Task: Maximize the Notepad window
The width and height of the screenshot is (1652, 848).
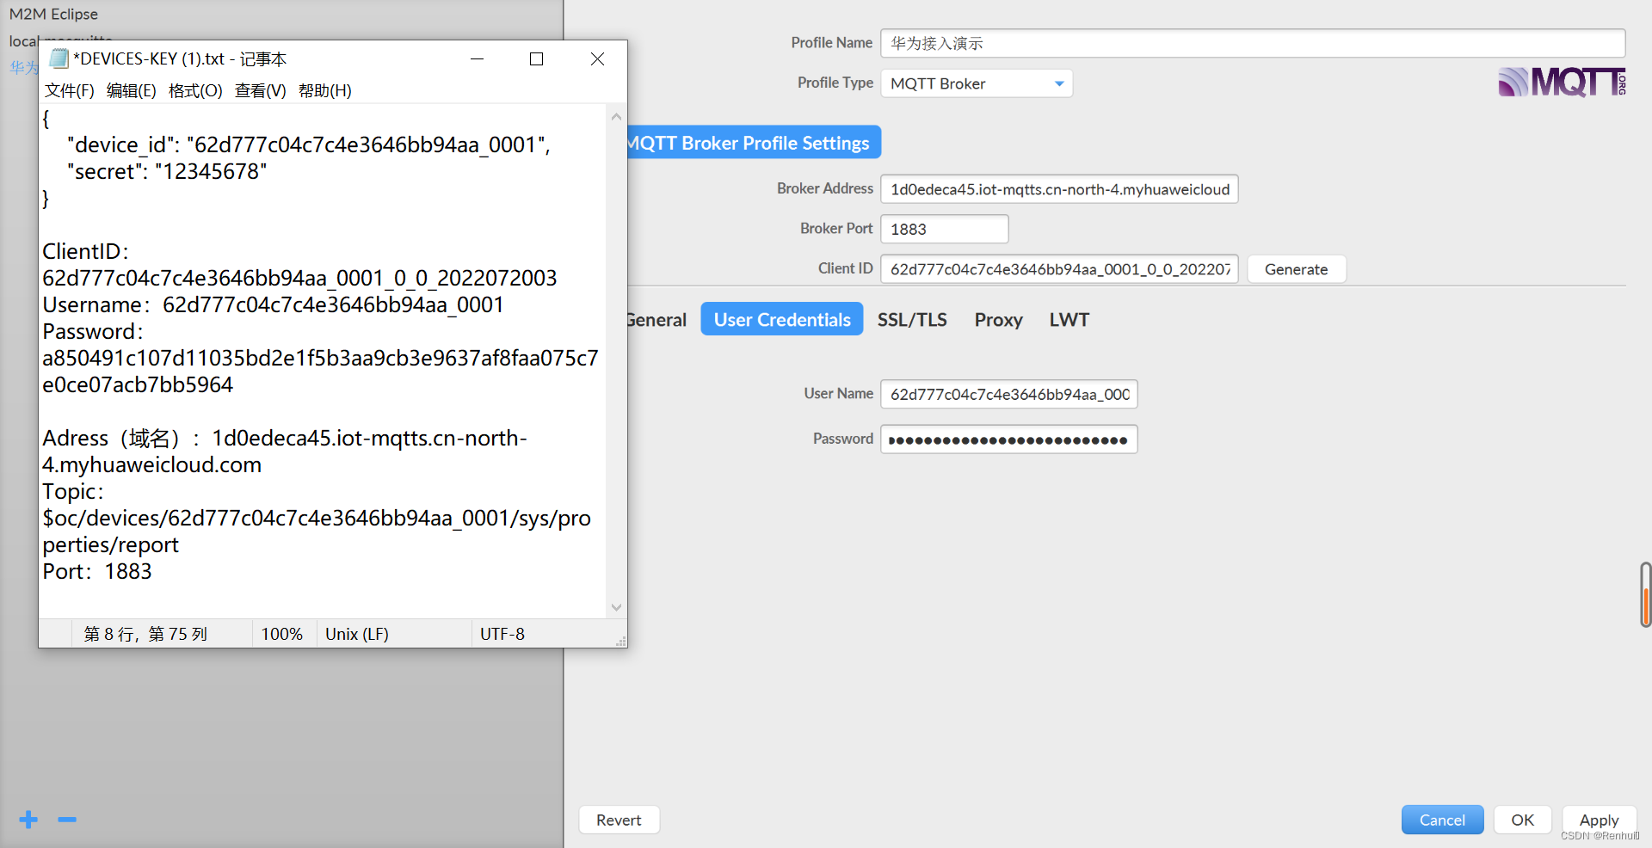Action: point(537,58)
